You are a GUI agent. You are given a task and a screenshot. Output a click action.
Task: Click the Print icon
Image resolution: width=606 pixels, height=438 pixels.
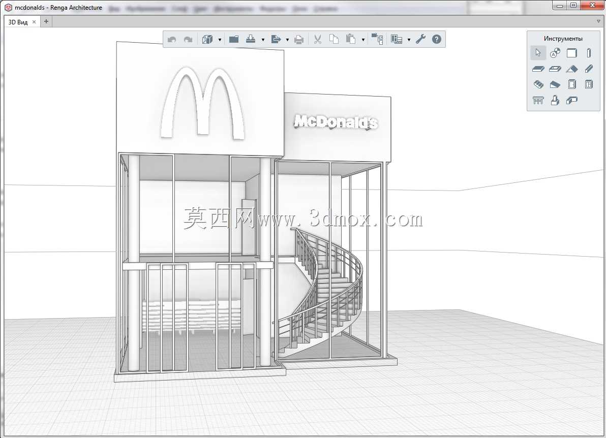[x=299, y=40]
